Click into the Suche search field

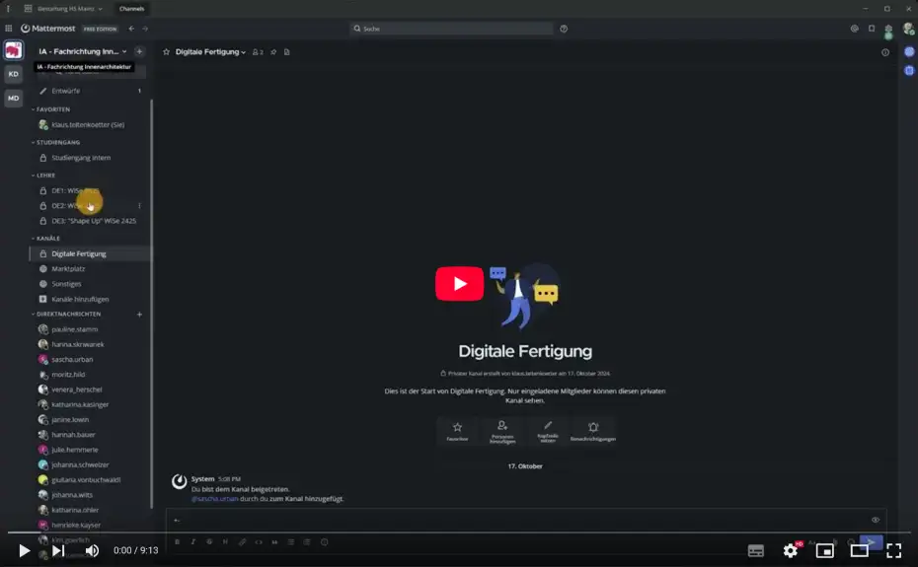[x=451, y=28]
